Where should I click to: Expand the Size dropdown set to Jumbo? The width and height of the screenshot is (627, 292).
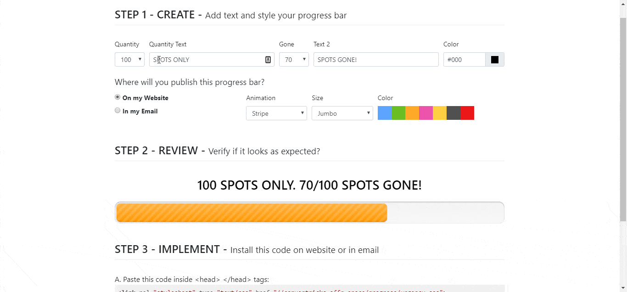point(342,113)
